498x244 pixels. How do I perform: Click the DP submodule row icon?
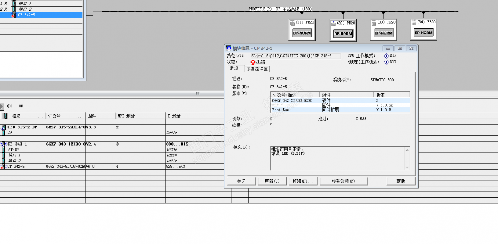tap(4, 133)
